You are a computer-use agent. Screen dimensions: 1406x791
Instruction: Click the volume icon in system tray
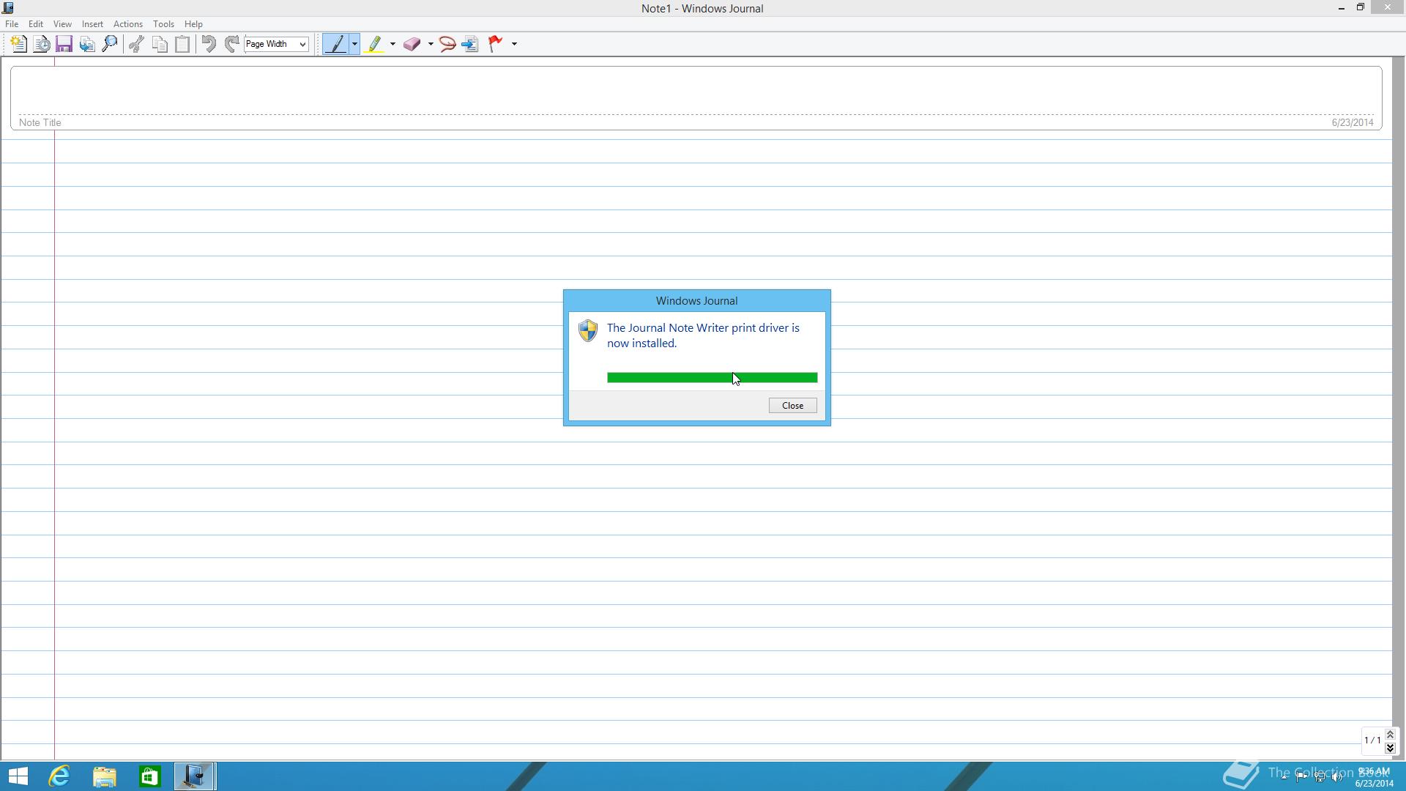click(x=1337, y=777)
